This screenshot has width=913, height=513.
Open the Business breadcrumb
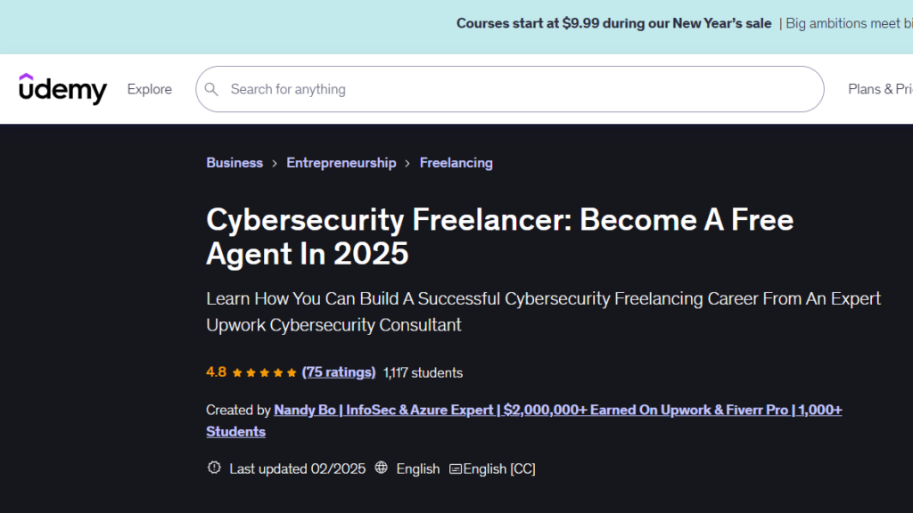pyautogui.click(x=234, y=163)
